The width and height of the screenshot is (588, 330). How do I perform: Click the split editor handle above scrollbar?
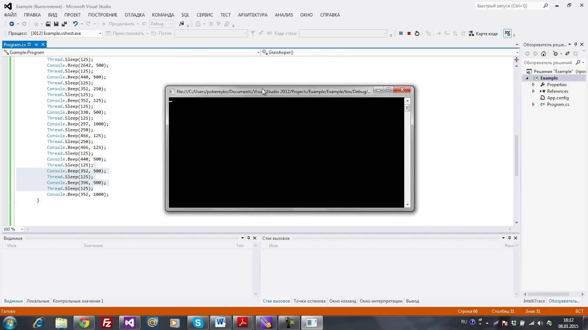pyautogui.click(x=517, y=60)
